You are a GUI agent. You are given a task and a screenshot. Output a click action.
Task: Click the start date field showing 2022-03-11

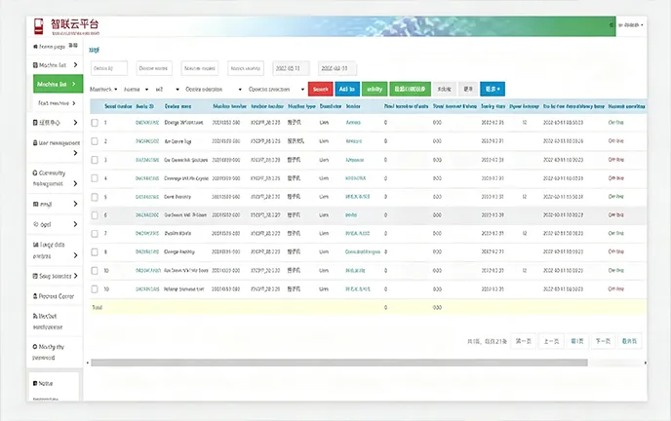point(291,68)
